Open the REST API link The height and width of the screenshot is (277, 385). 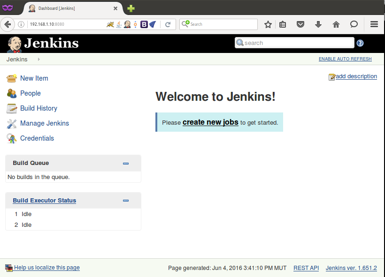tap(306, 268)
